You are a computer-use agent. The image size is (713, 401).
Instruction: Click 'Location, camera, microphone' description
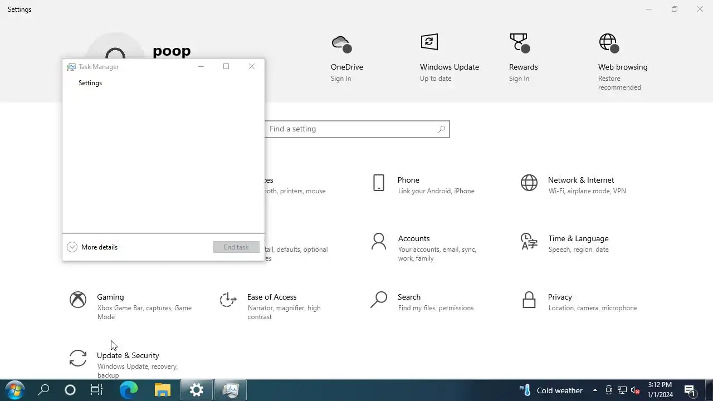pos(593,308)
